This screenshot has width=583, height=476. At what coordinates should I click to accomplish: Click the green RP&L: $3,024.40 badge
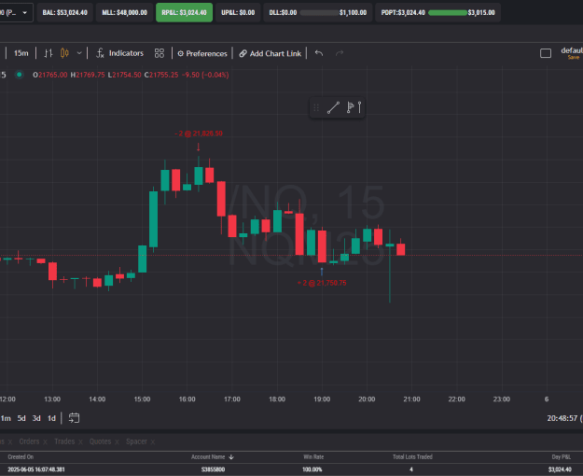[x=184, y=13]
